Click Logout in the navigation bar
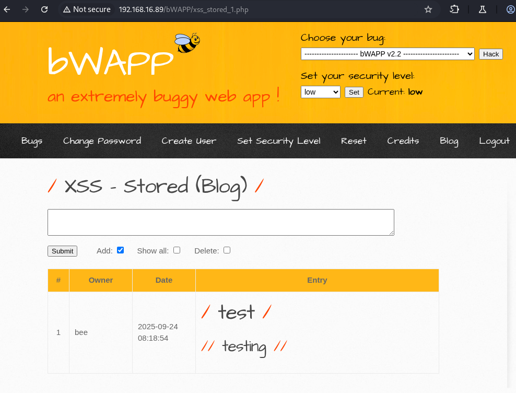Image resolution: width=516 pixels, height=393 pixels. tap(494, 141)
